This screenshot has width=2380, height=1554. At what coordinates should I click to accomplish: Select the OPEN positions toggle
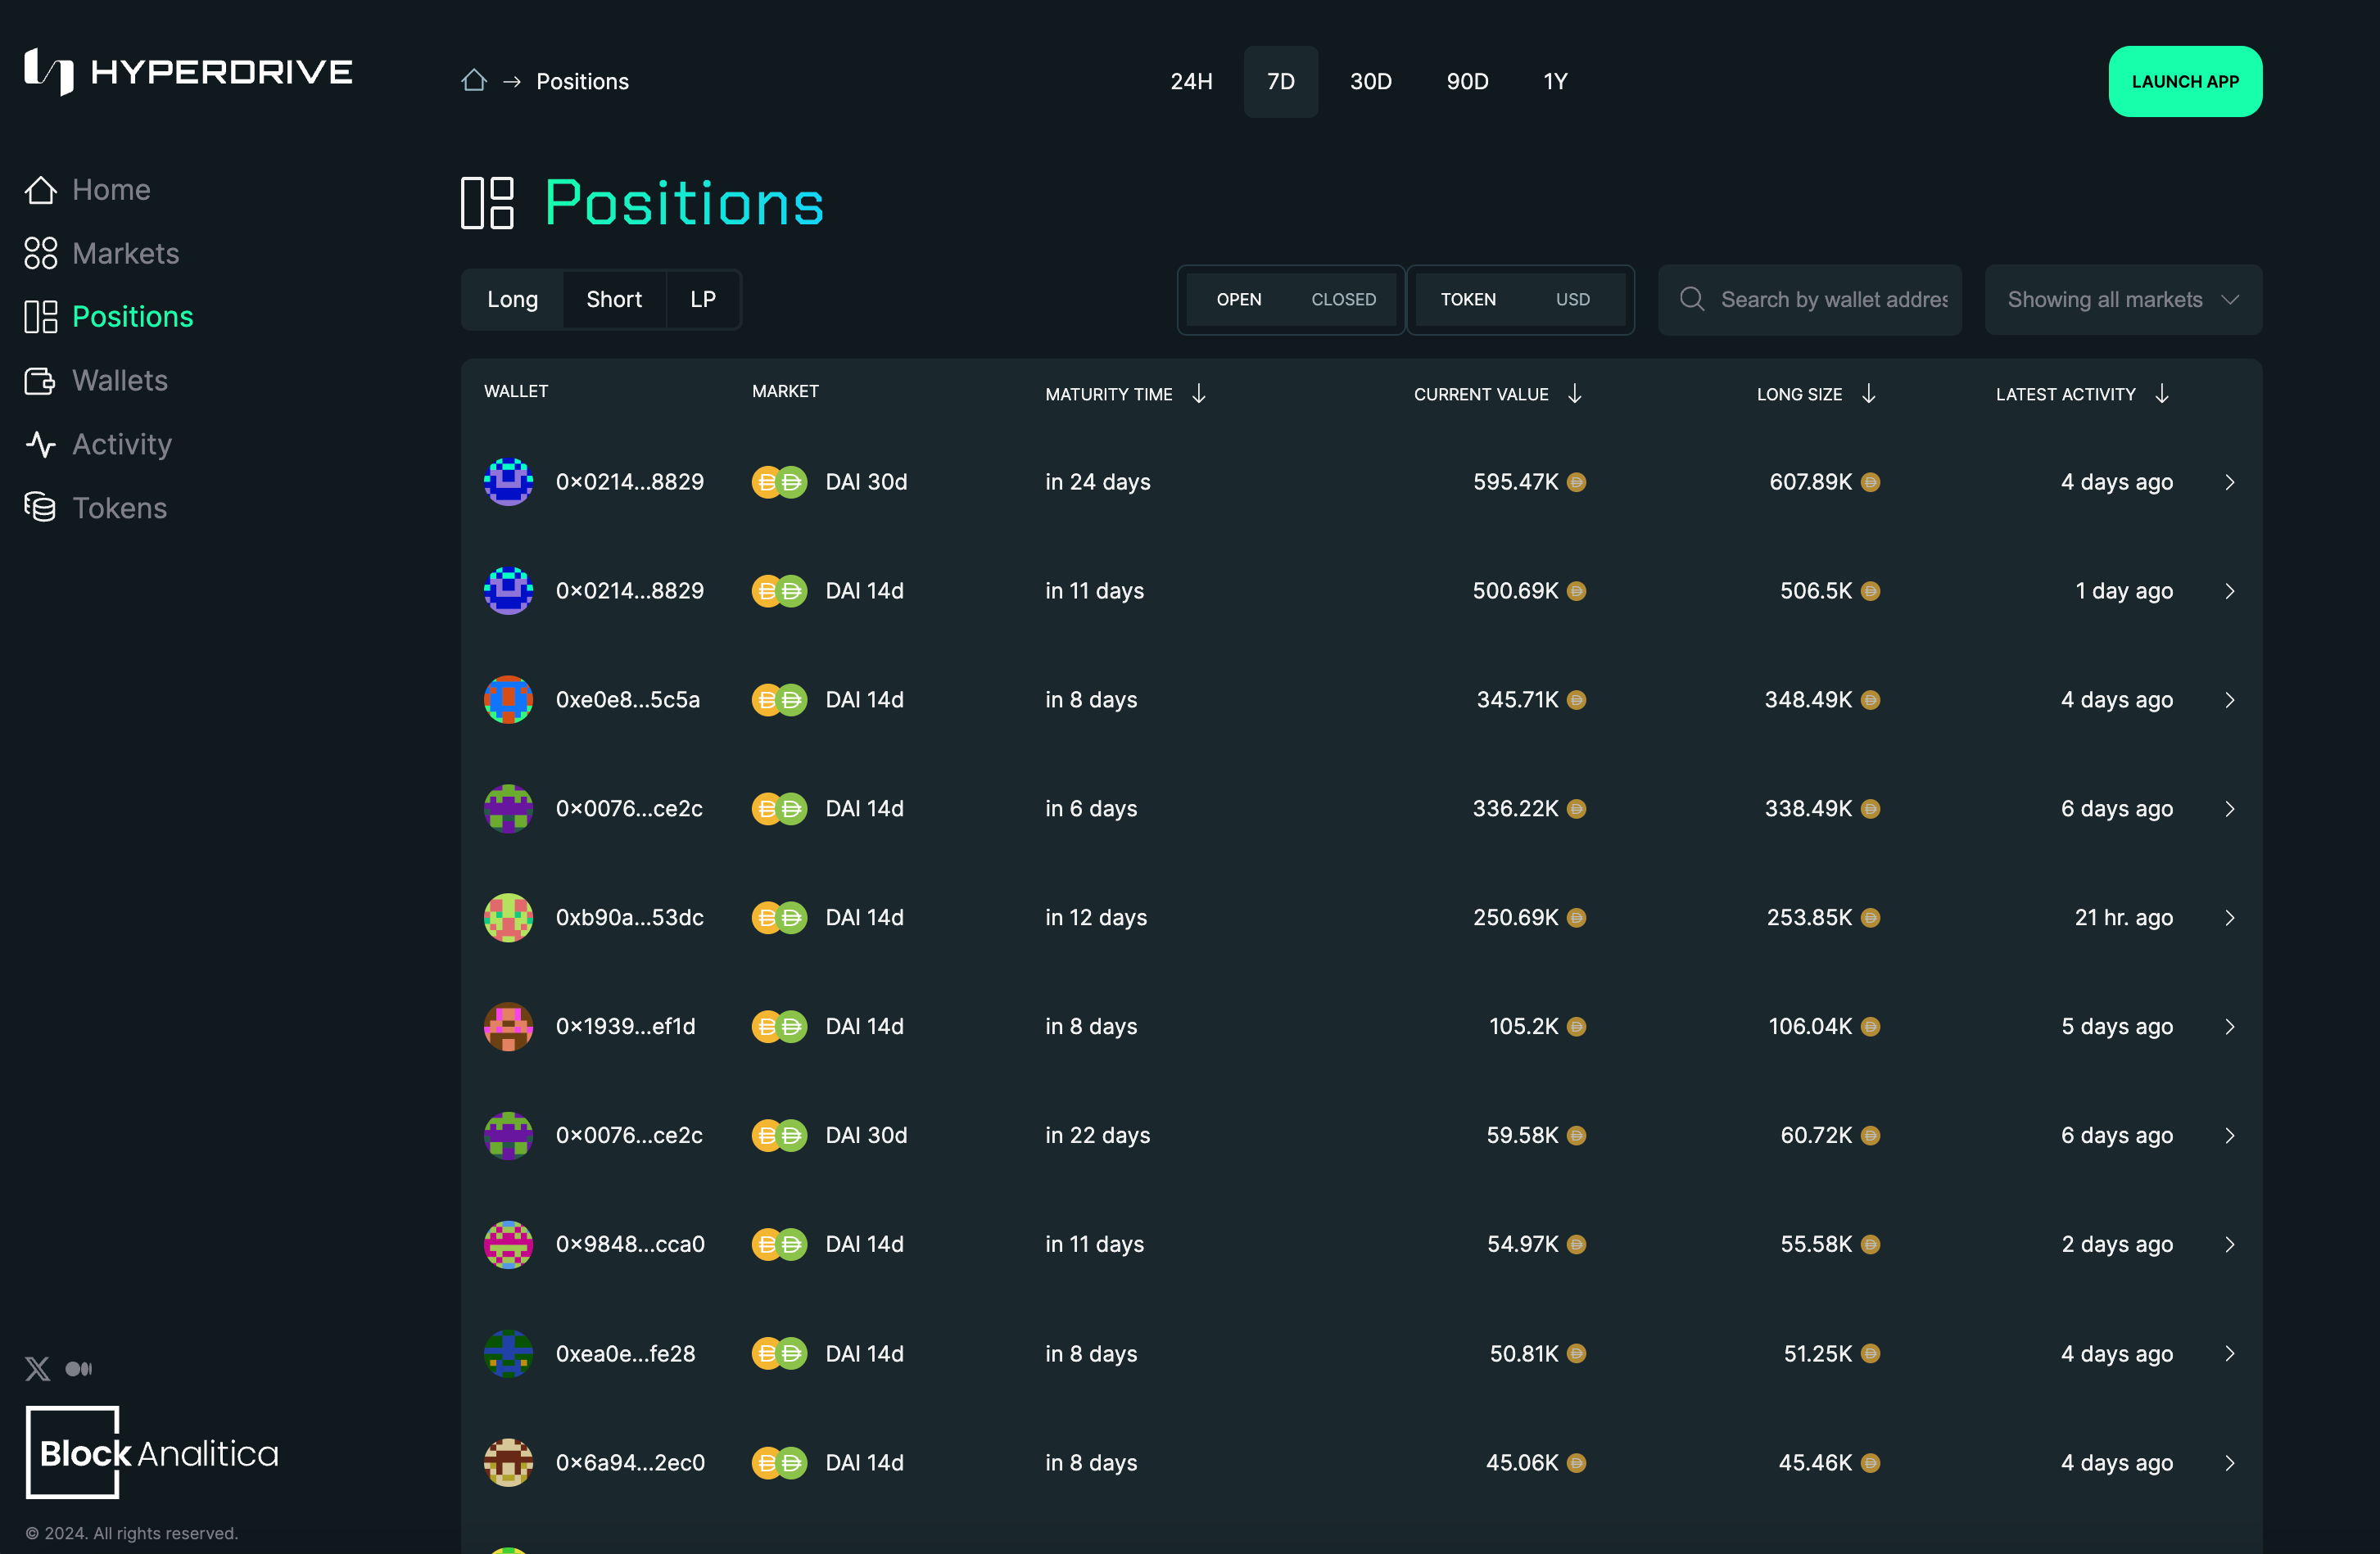tap(1238, 299)
